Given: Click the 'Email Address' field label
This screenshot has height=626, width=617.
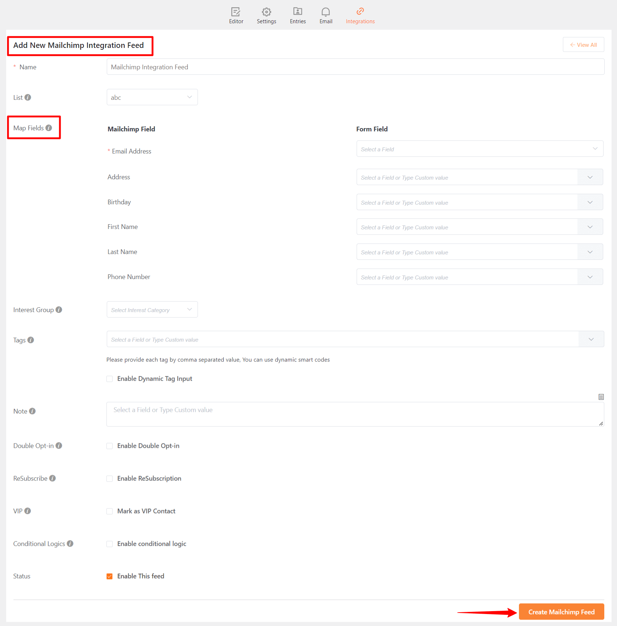Looking at the screenshot, I should (131, 151).
